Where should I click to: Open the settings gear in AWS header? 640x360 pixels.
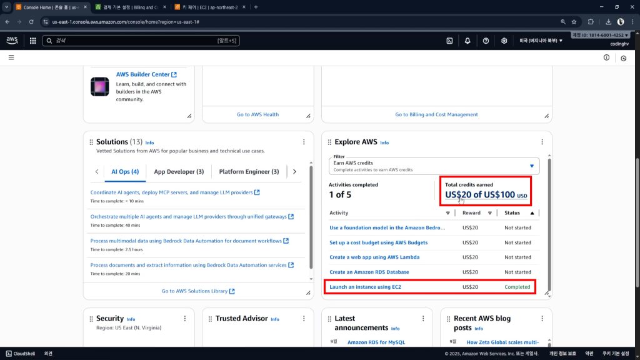tap(504, 41)
